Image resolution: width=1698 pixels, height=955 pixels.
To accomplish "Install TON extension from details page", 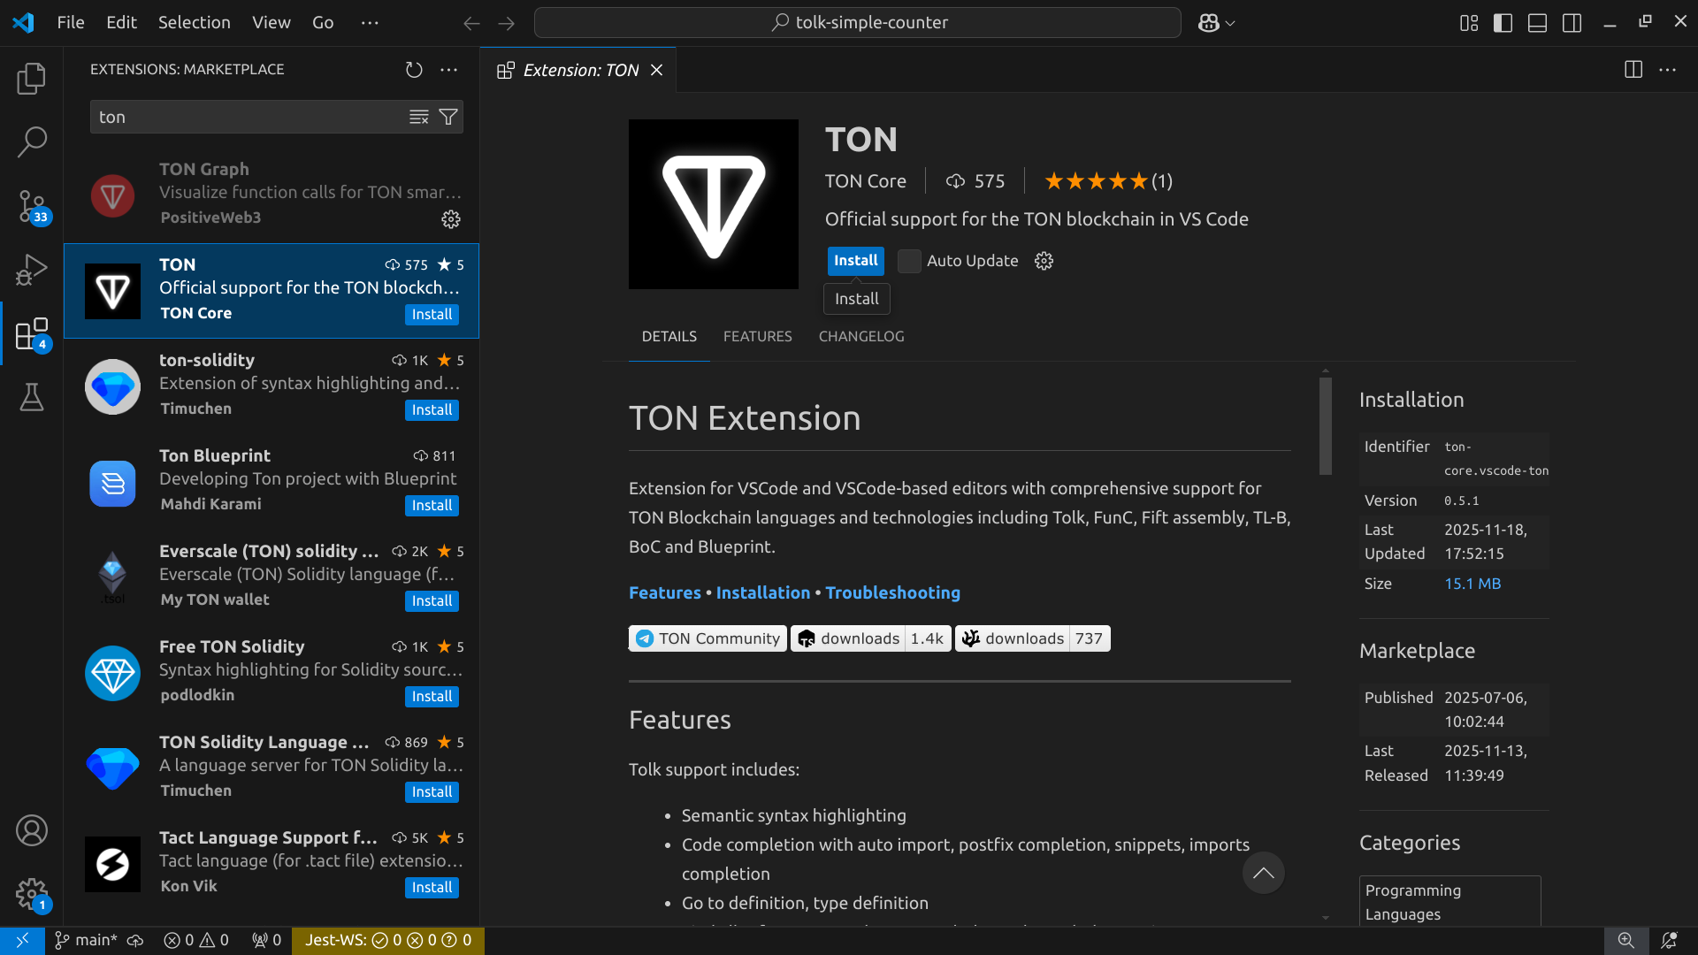I will click(x=855, y=260).
